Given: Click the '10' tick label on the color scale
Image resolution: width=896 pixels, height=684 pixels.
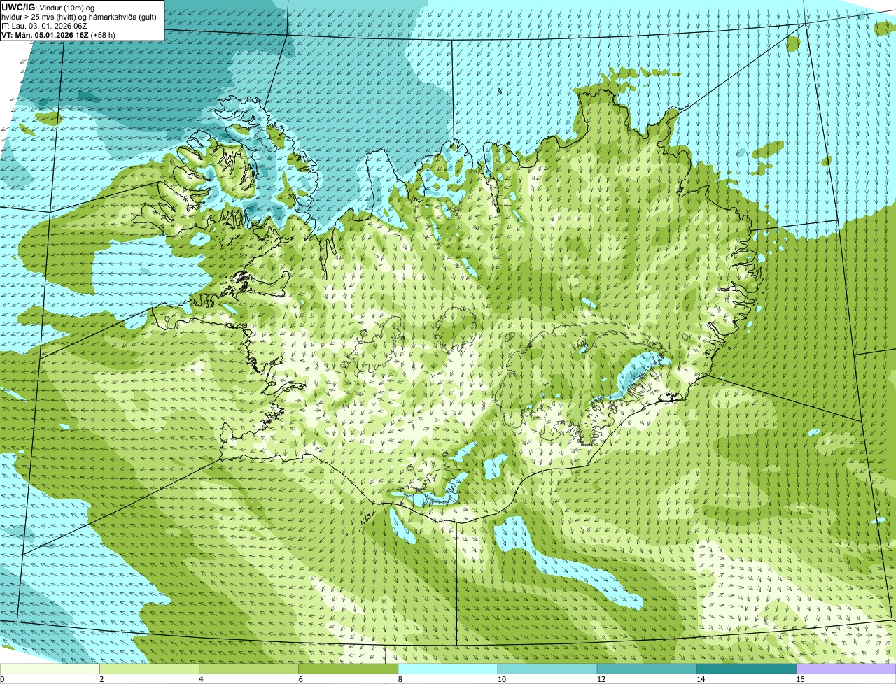Looking at the screenshot, I should click(501, 679).
